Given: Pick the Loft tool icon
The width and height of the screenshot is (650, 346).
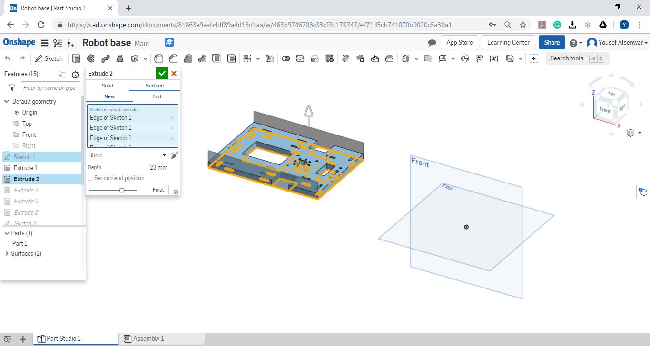Looking at the screenshot, I should [x=120, y=58].
